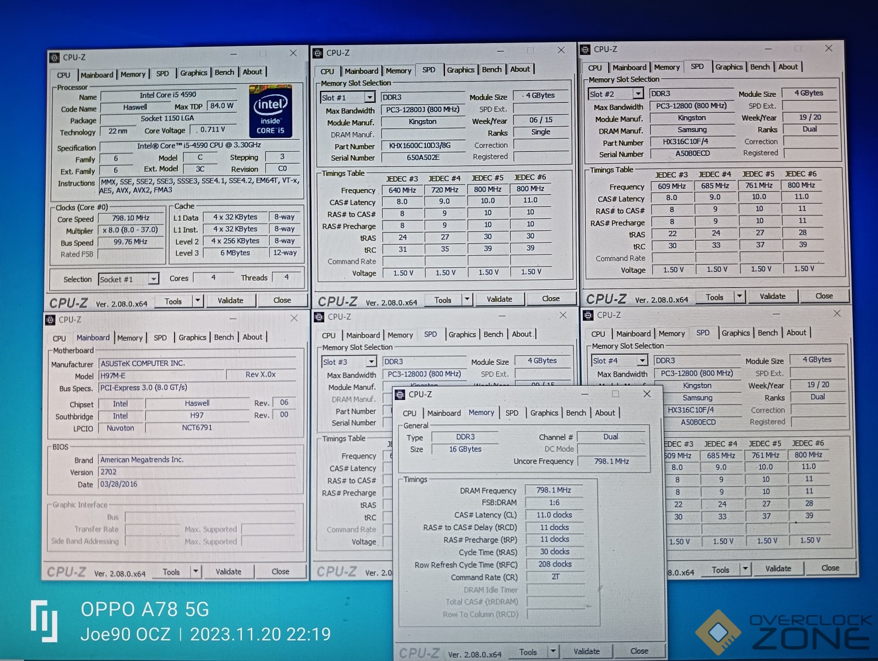
Task: Select the SPD tab in the motherboard window
Action: point(160,338)
